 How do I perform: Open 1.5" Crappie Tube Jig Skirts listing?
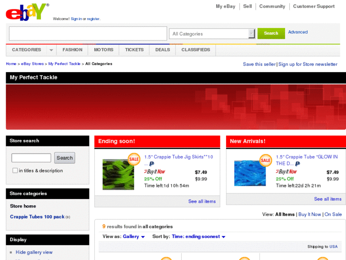click(x=178, y=157)
